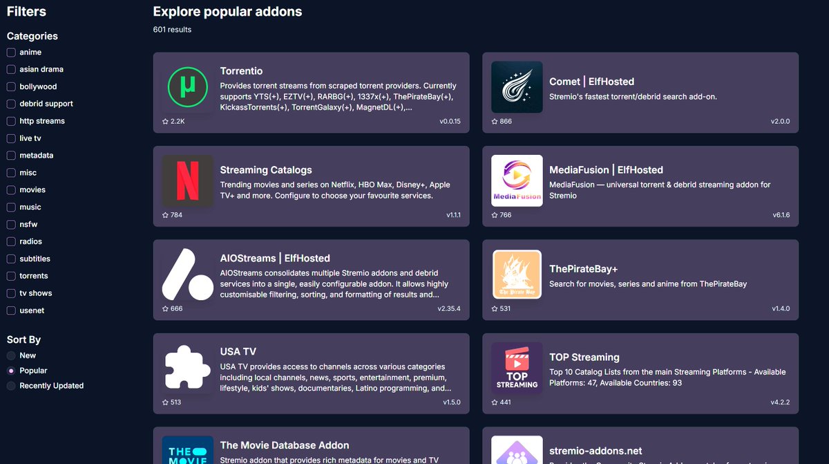
Task: Check the debrid support filter
Action: click(x=11, y=104)
